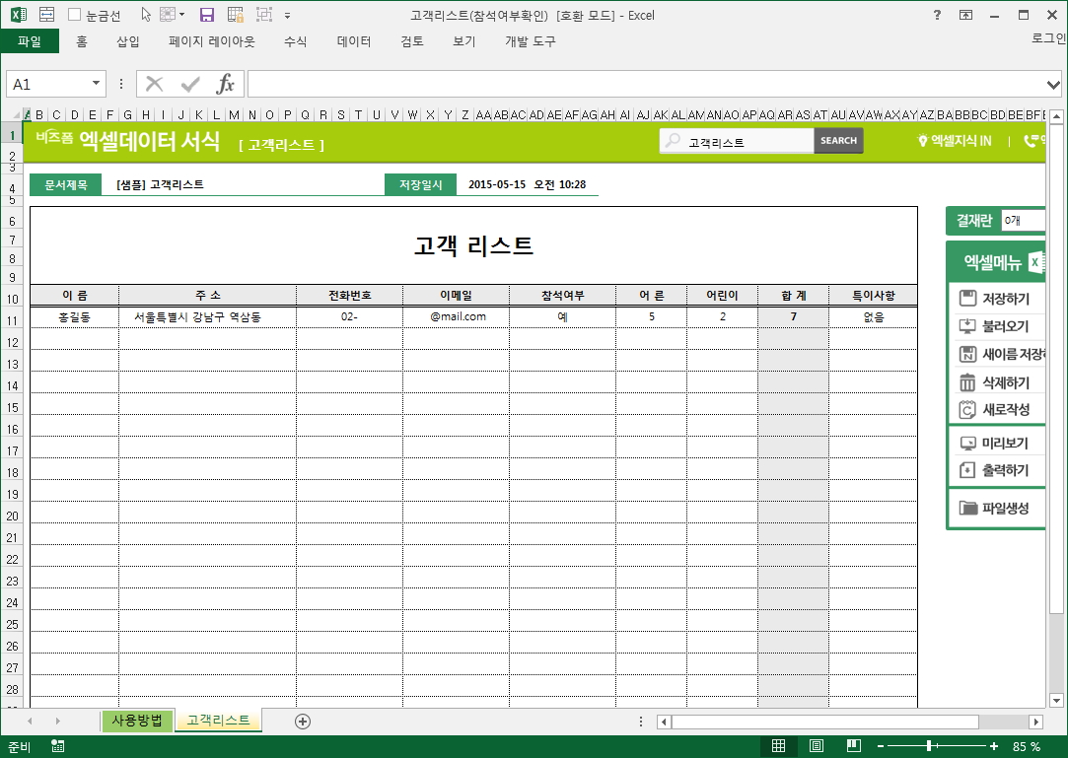Click the purple Save icon in quick access toolbar
This screenshot has height=758, width=1068.
207,15
